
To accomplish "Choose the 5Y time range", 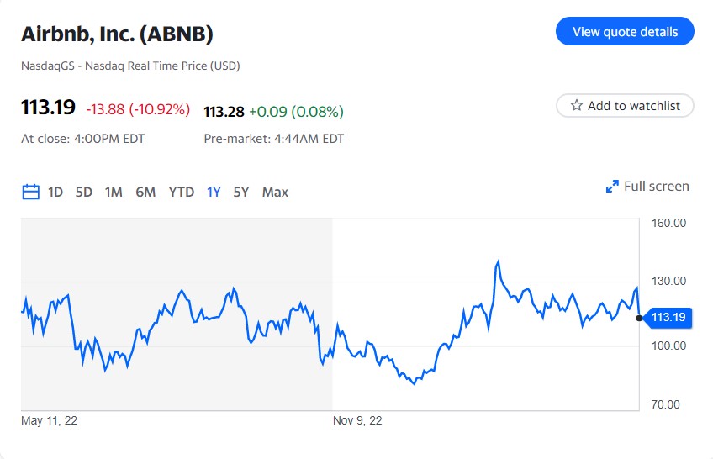I will 241,193.
